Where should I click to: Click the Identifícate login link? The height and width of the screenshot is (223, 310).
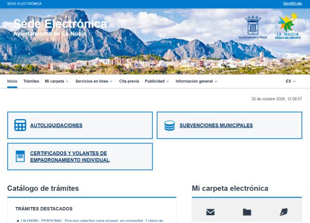coord(292,4)
